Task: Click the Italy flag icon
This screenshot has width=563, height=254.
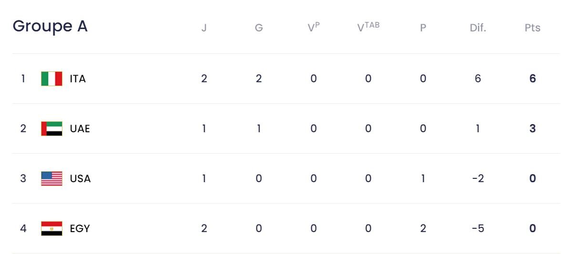Action: 51,78
